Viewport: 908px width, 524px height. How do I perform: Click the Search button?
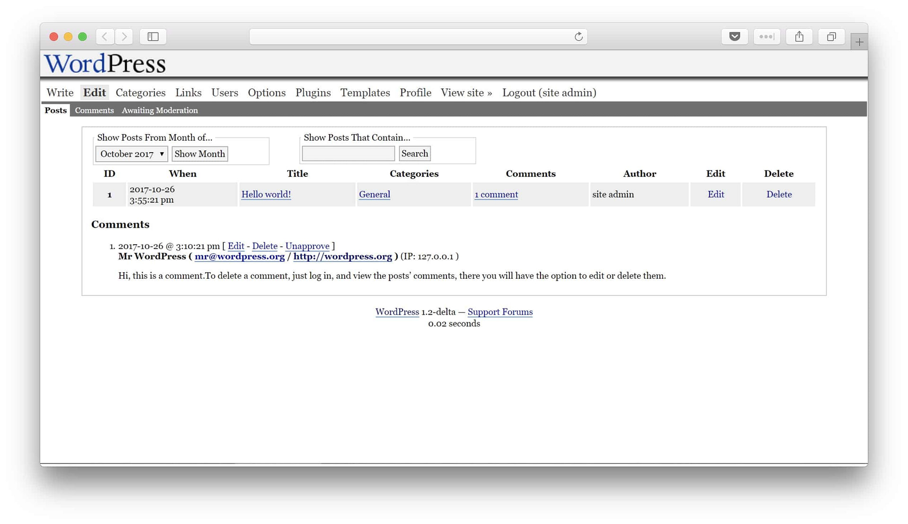(415, 154)
